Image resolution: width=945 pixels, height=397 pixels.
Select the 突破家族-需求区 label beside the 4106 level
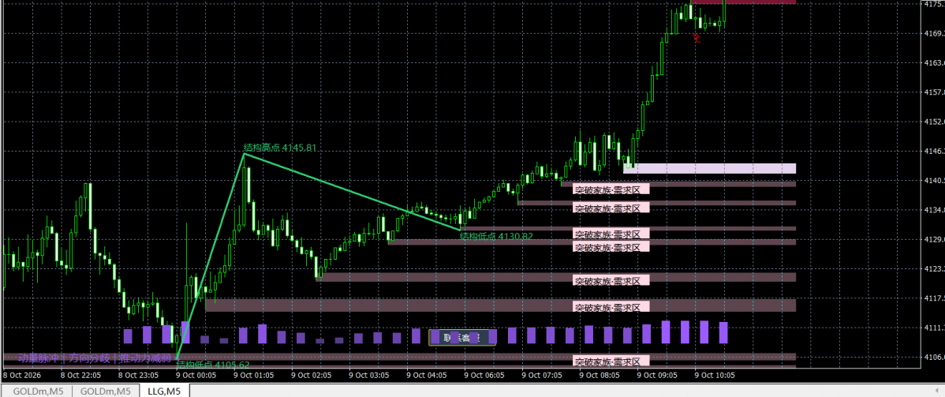tap(611, 361)
